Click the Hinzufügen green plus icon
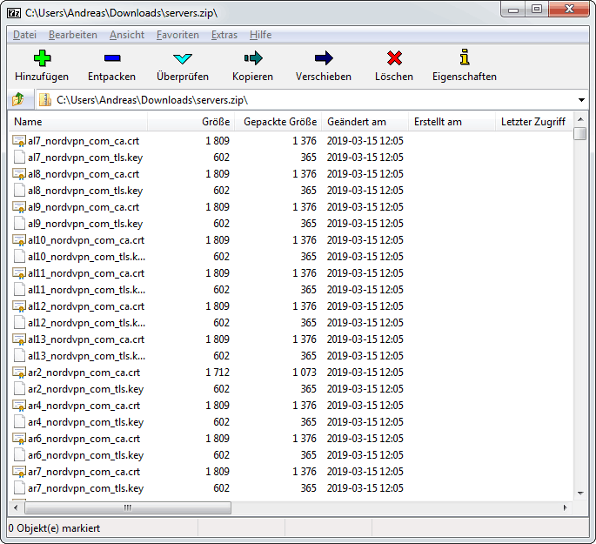596x544 pixels. coord(42,58)
